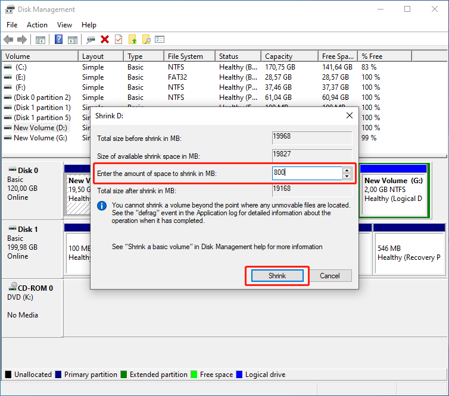Sort by the Free Space column header
This screenshot has width=449, height=396.
tap(338, 56)
